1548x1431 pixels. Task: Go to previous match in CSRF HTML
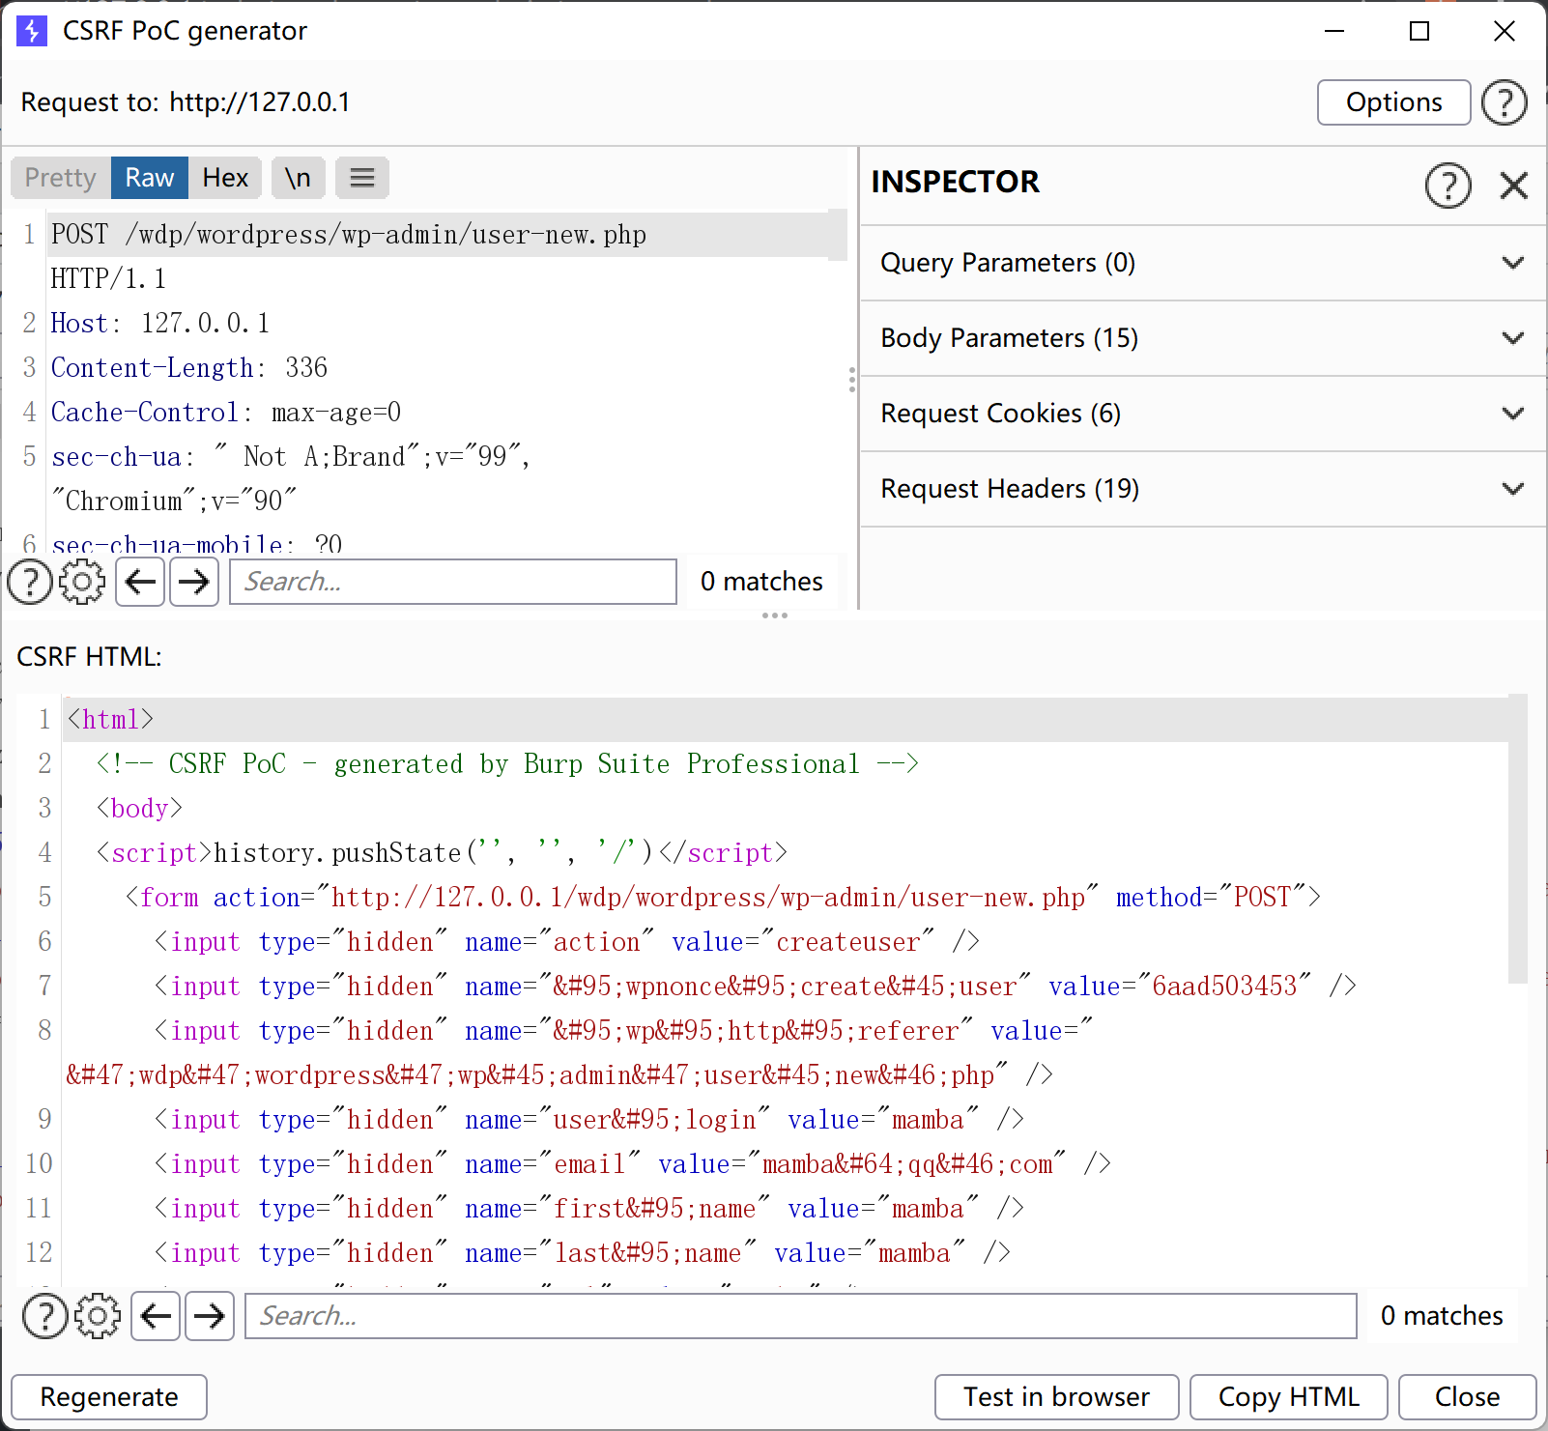point(156,1316)
